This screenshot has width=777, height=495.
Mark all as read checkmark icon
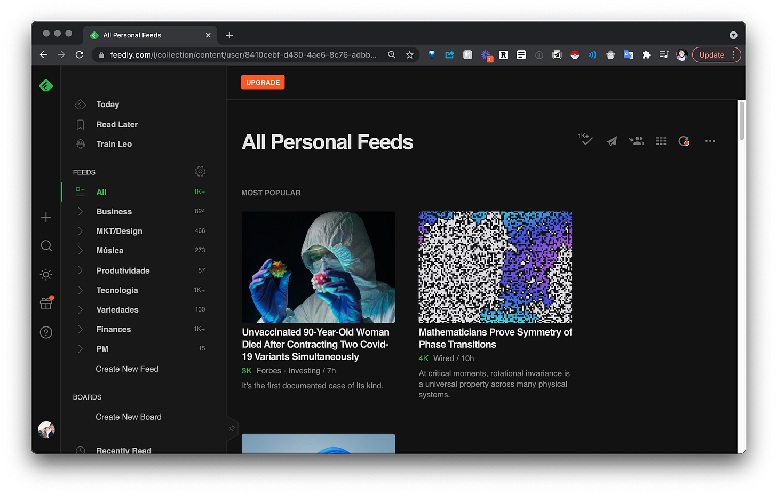click(585, 140)
